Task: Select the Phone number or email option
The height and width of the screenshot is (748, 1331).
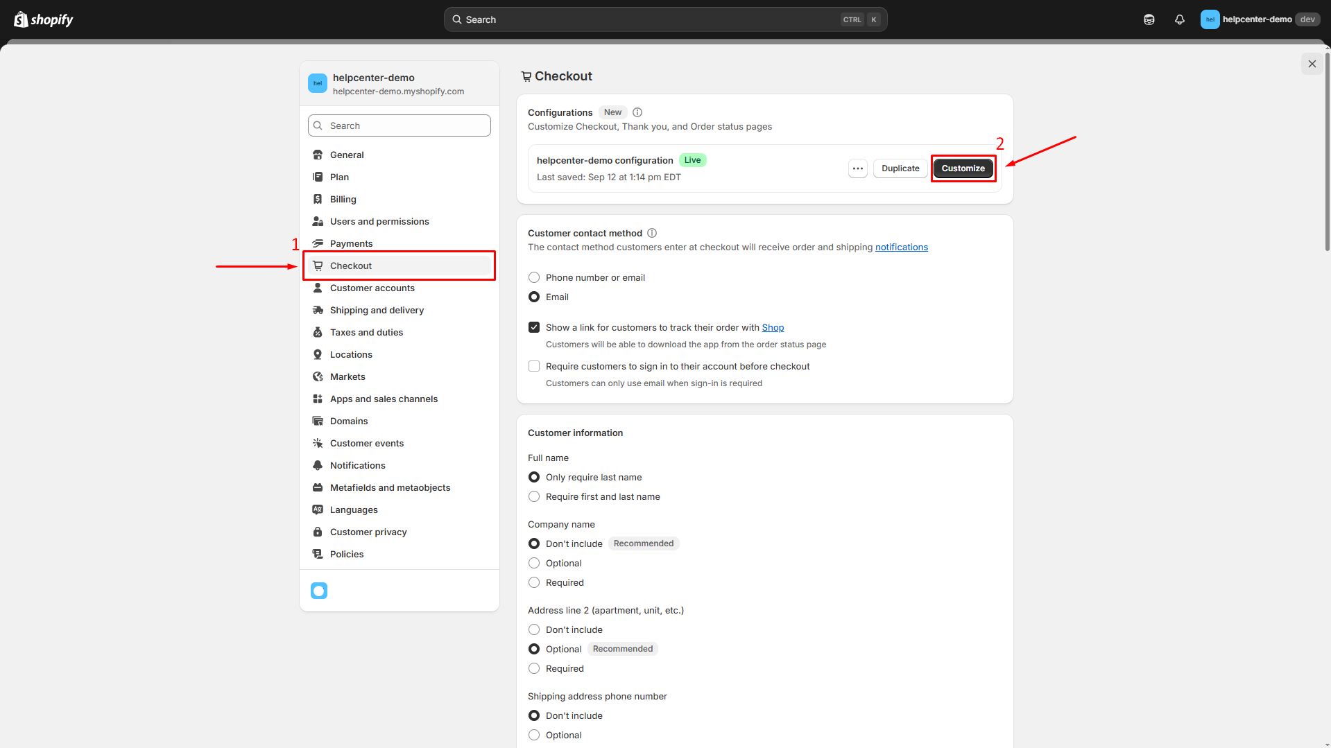Action: 534,277
